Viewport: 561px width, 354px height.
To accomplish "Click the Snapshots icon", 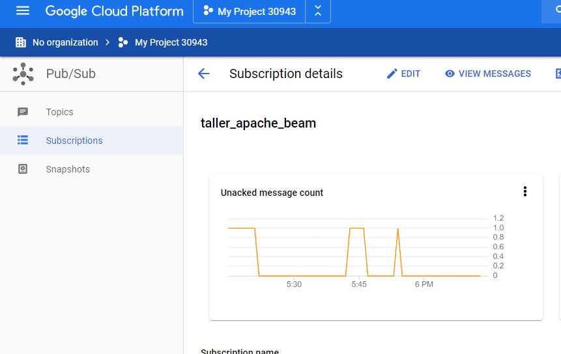I will click(23, 169).
